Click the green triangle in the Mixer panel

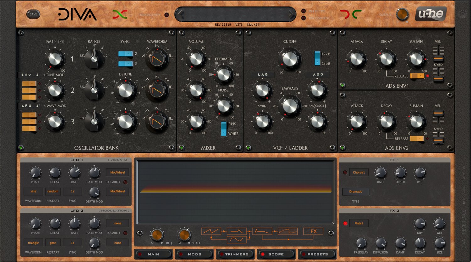[181, 148]
